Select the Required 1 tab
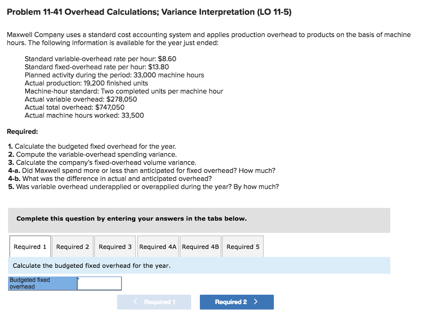432x329 pixels. click(30, 246)
